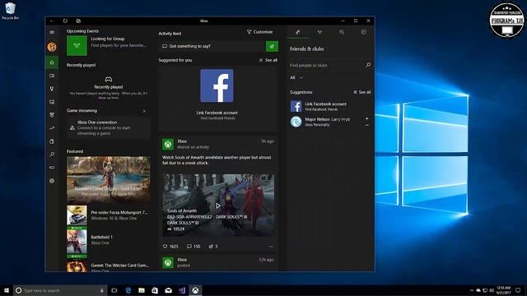Open My Games from the sidebar
527x296 pixels.
pos(52,76)
